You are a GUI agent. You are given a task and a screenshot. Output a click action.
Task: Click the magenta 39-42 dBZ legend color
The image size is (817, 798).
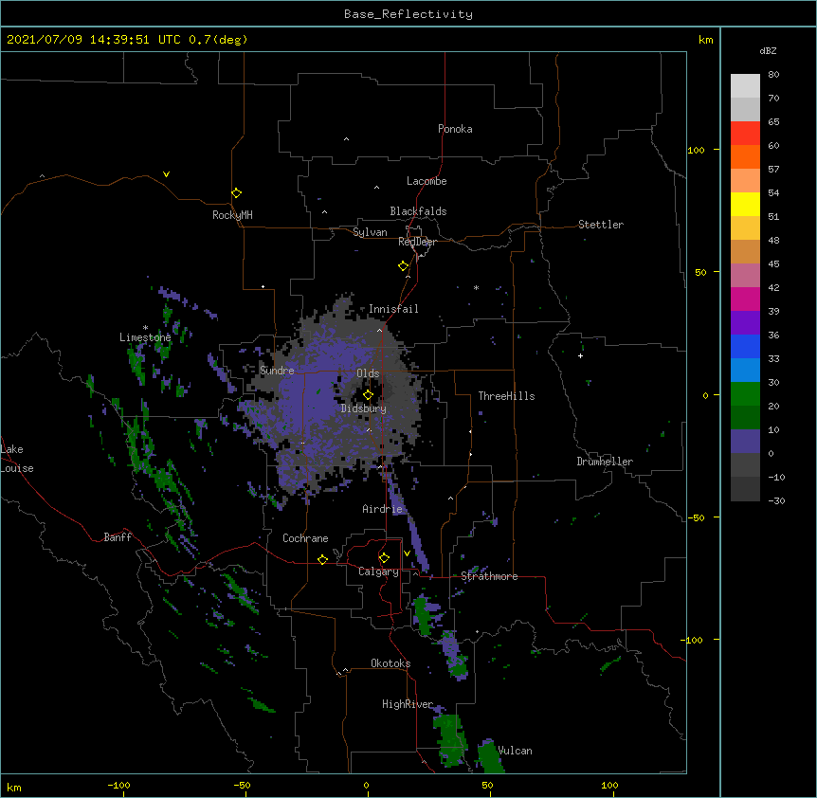(x=745, y=299)
